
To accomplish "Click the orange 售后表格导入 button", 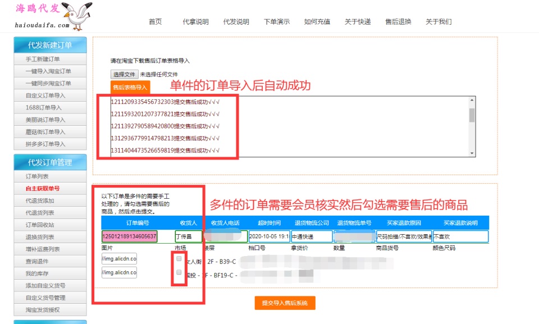I will (x=130, y=87).
